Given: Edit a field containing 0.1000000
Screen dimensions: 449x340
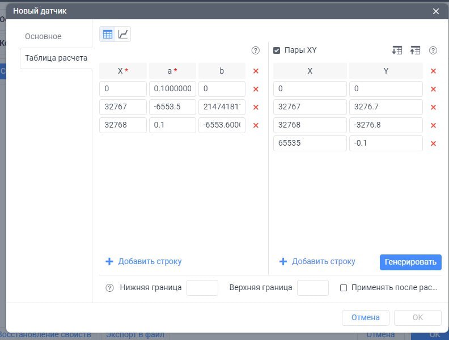Looking at the screenshot, I should (172, 89).
